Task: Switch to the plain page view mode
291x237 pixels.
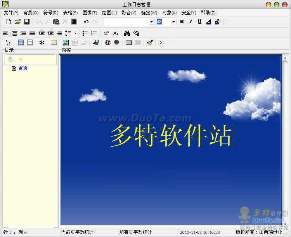Action: coord(30,43)
